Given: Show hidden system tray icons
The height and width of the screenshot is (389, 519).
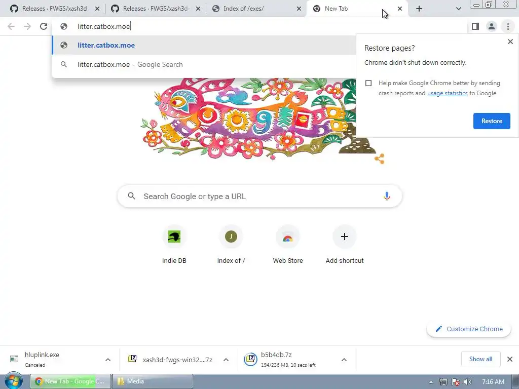Looking at the screenshot, I should 431,382.
